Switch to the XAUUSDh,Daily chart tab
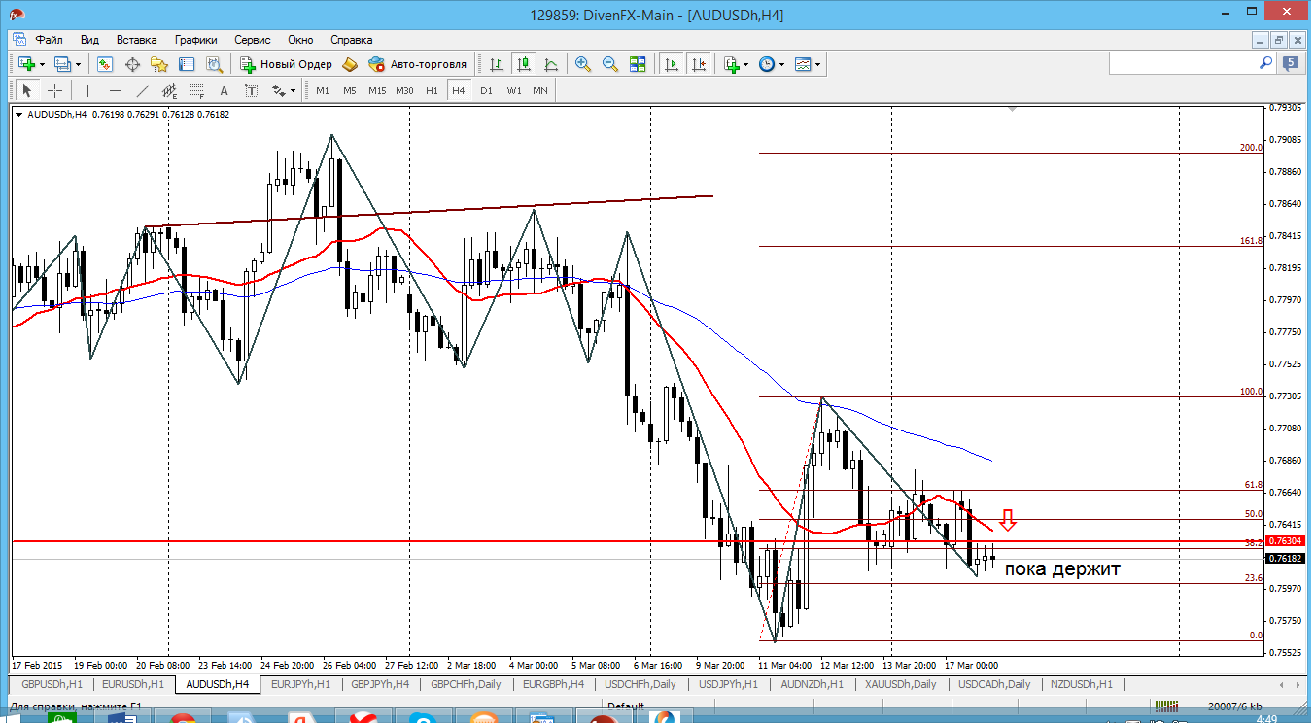This screenshot has height=723, width=1315. [x=901, y=684]
